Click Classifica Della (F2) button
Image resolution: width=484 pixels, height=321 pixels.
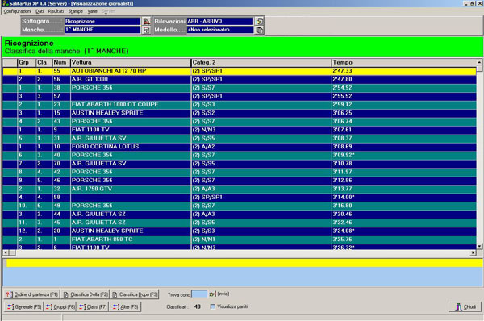[86, 294]
